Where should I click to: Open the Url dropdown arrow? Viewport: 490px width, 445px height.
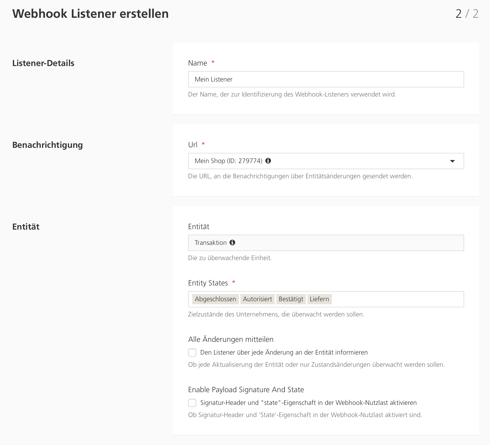452,161
